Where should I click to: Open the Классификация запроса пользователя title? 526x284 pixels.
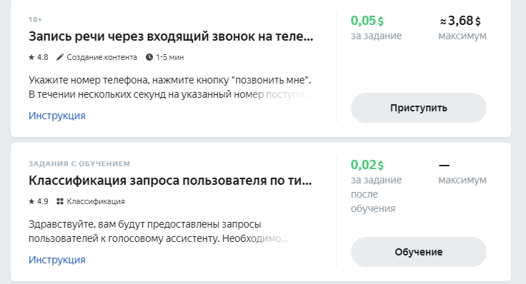(x=170, y=181)
